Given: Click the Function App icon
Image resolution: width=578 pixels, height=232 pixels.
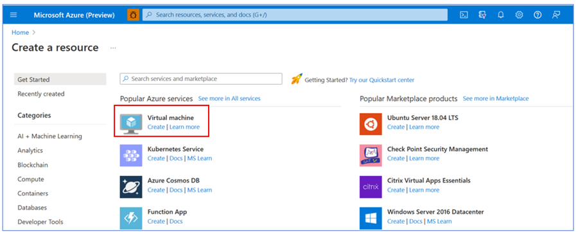Looking at the screenshot, I should (x=131, y=219).
